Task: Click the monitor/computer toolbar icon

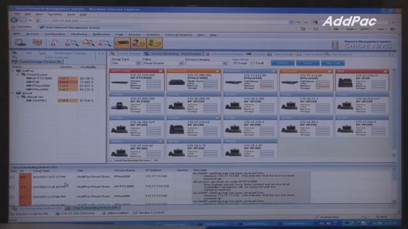Action: (20, 43)
